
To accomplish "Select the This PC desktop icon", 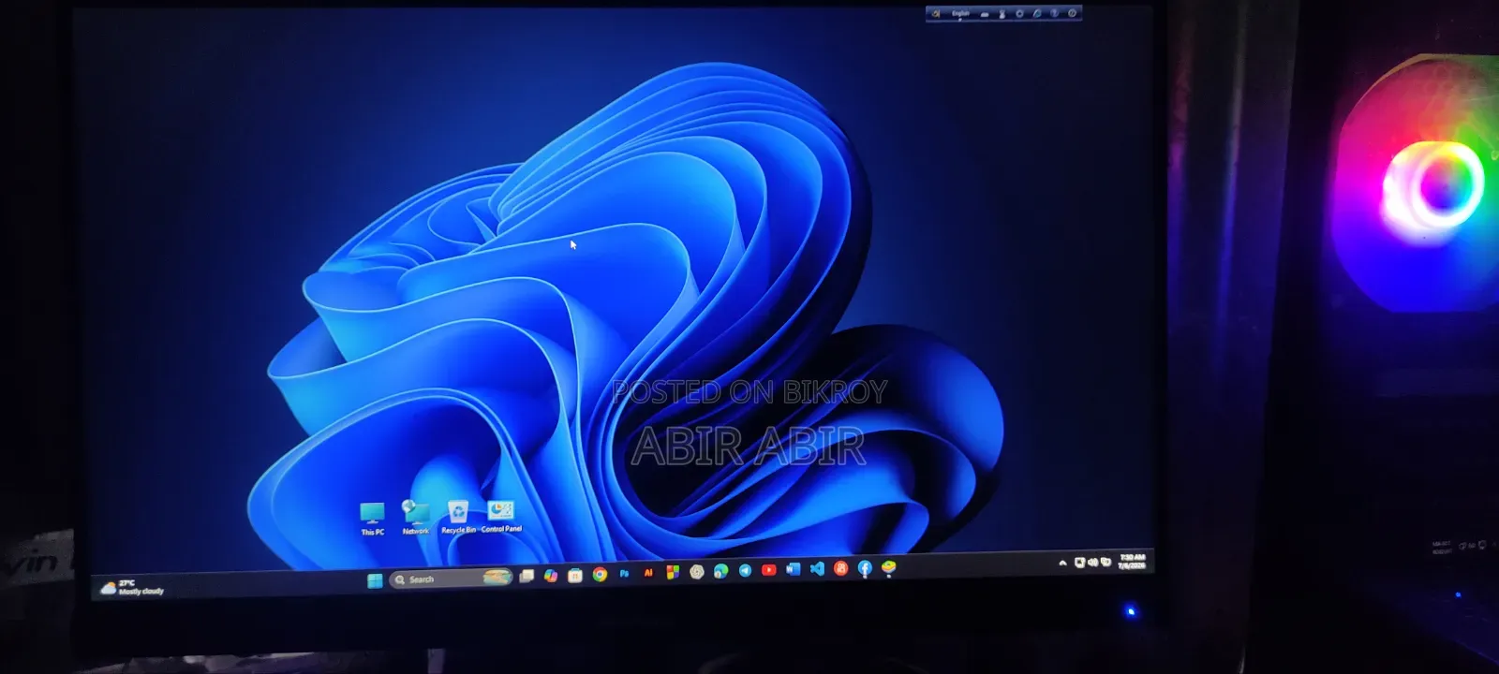I will [x=373, y=520].
